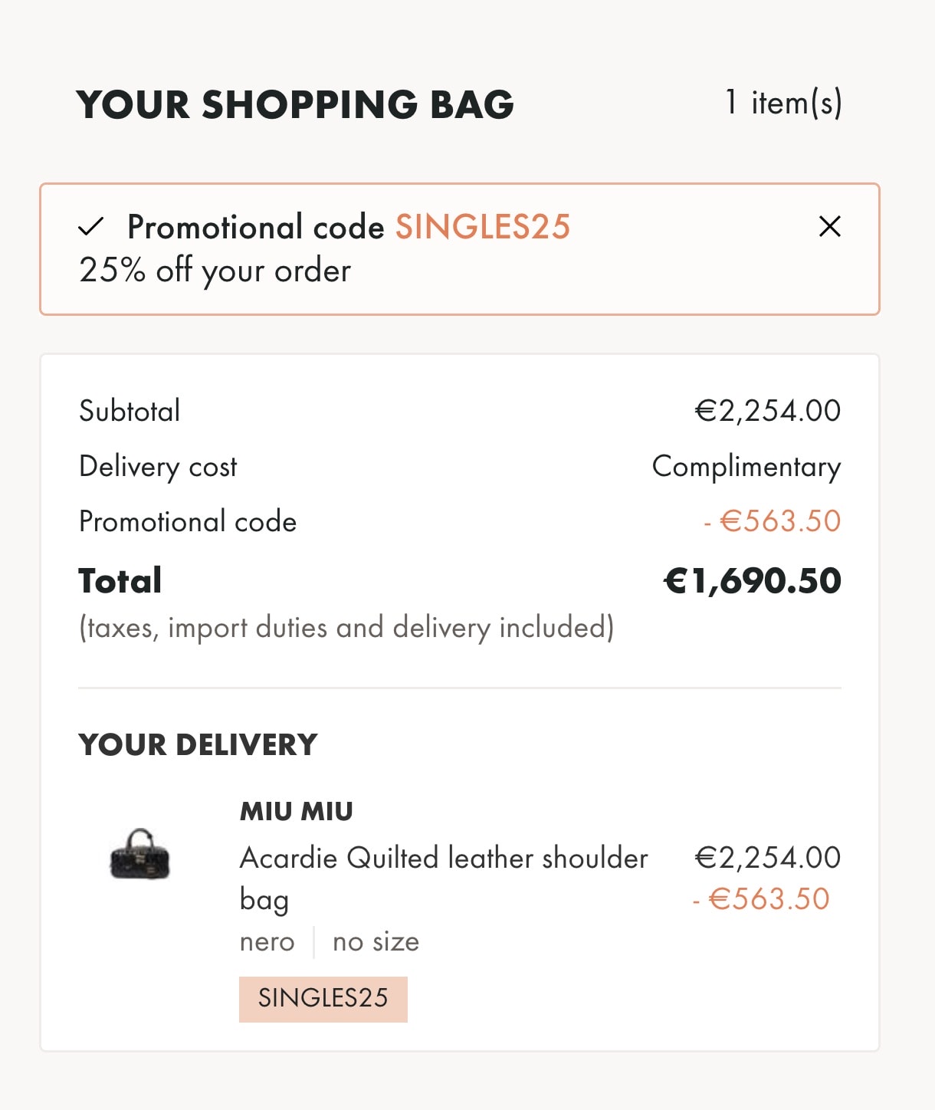The height and width of the screenshot is (1110, 935).
Task: Click the Miu Miu bag thumbnail
Action: 139,854
